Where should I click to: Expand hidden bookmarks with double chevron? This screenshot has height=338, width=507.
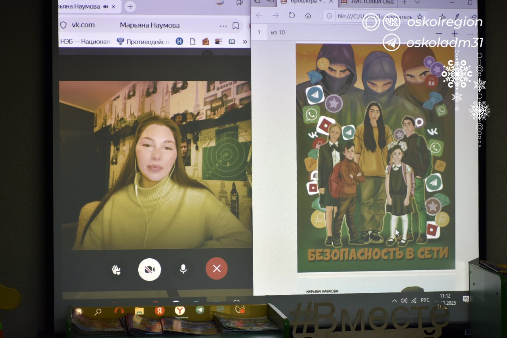point(245,42)
